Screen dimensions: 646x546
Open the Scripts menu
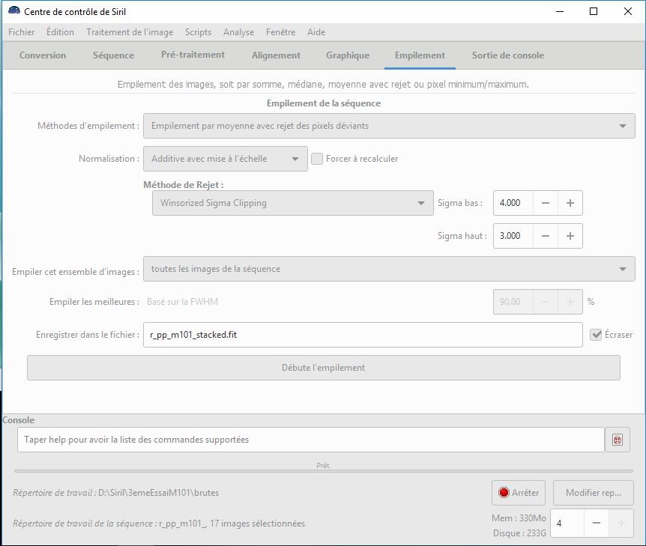click(x=198, y=32)
